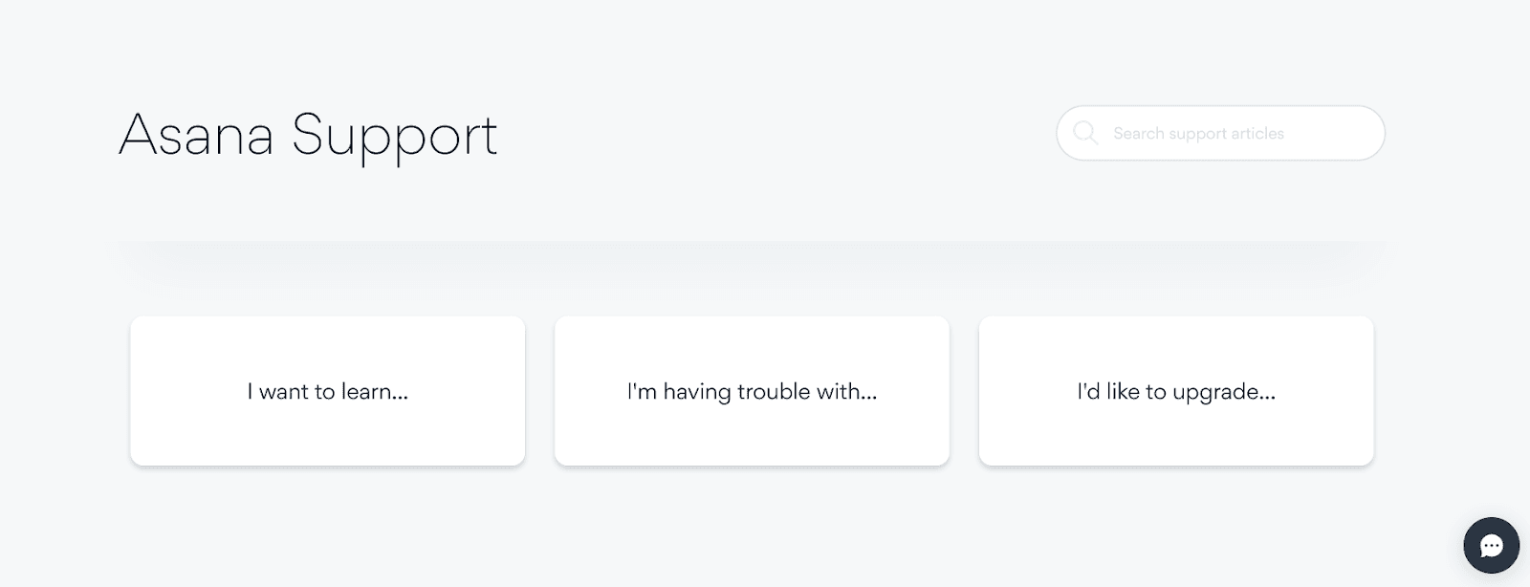Click the "I'm having trouble with..." text
Screen dimensions: 1530x587
752,392
